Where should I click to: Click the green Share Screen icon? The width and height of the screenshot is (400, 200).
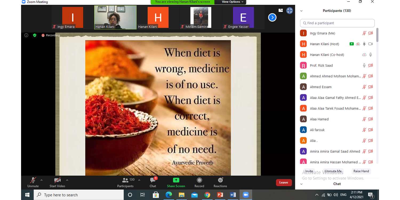point(176,180)
